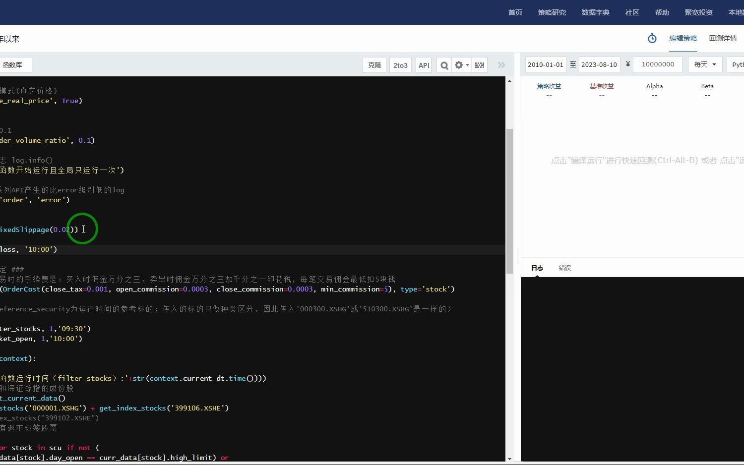Click the editor scroll up arrow

(x=509, y=80)
